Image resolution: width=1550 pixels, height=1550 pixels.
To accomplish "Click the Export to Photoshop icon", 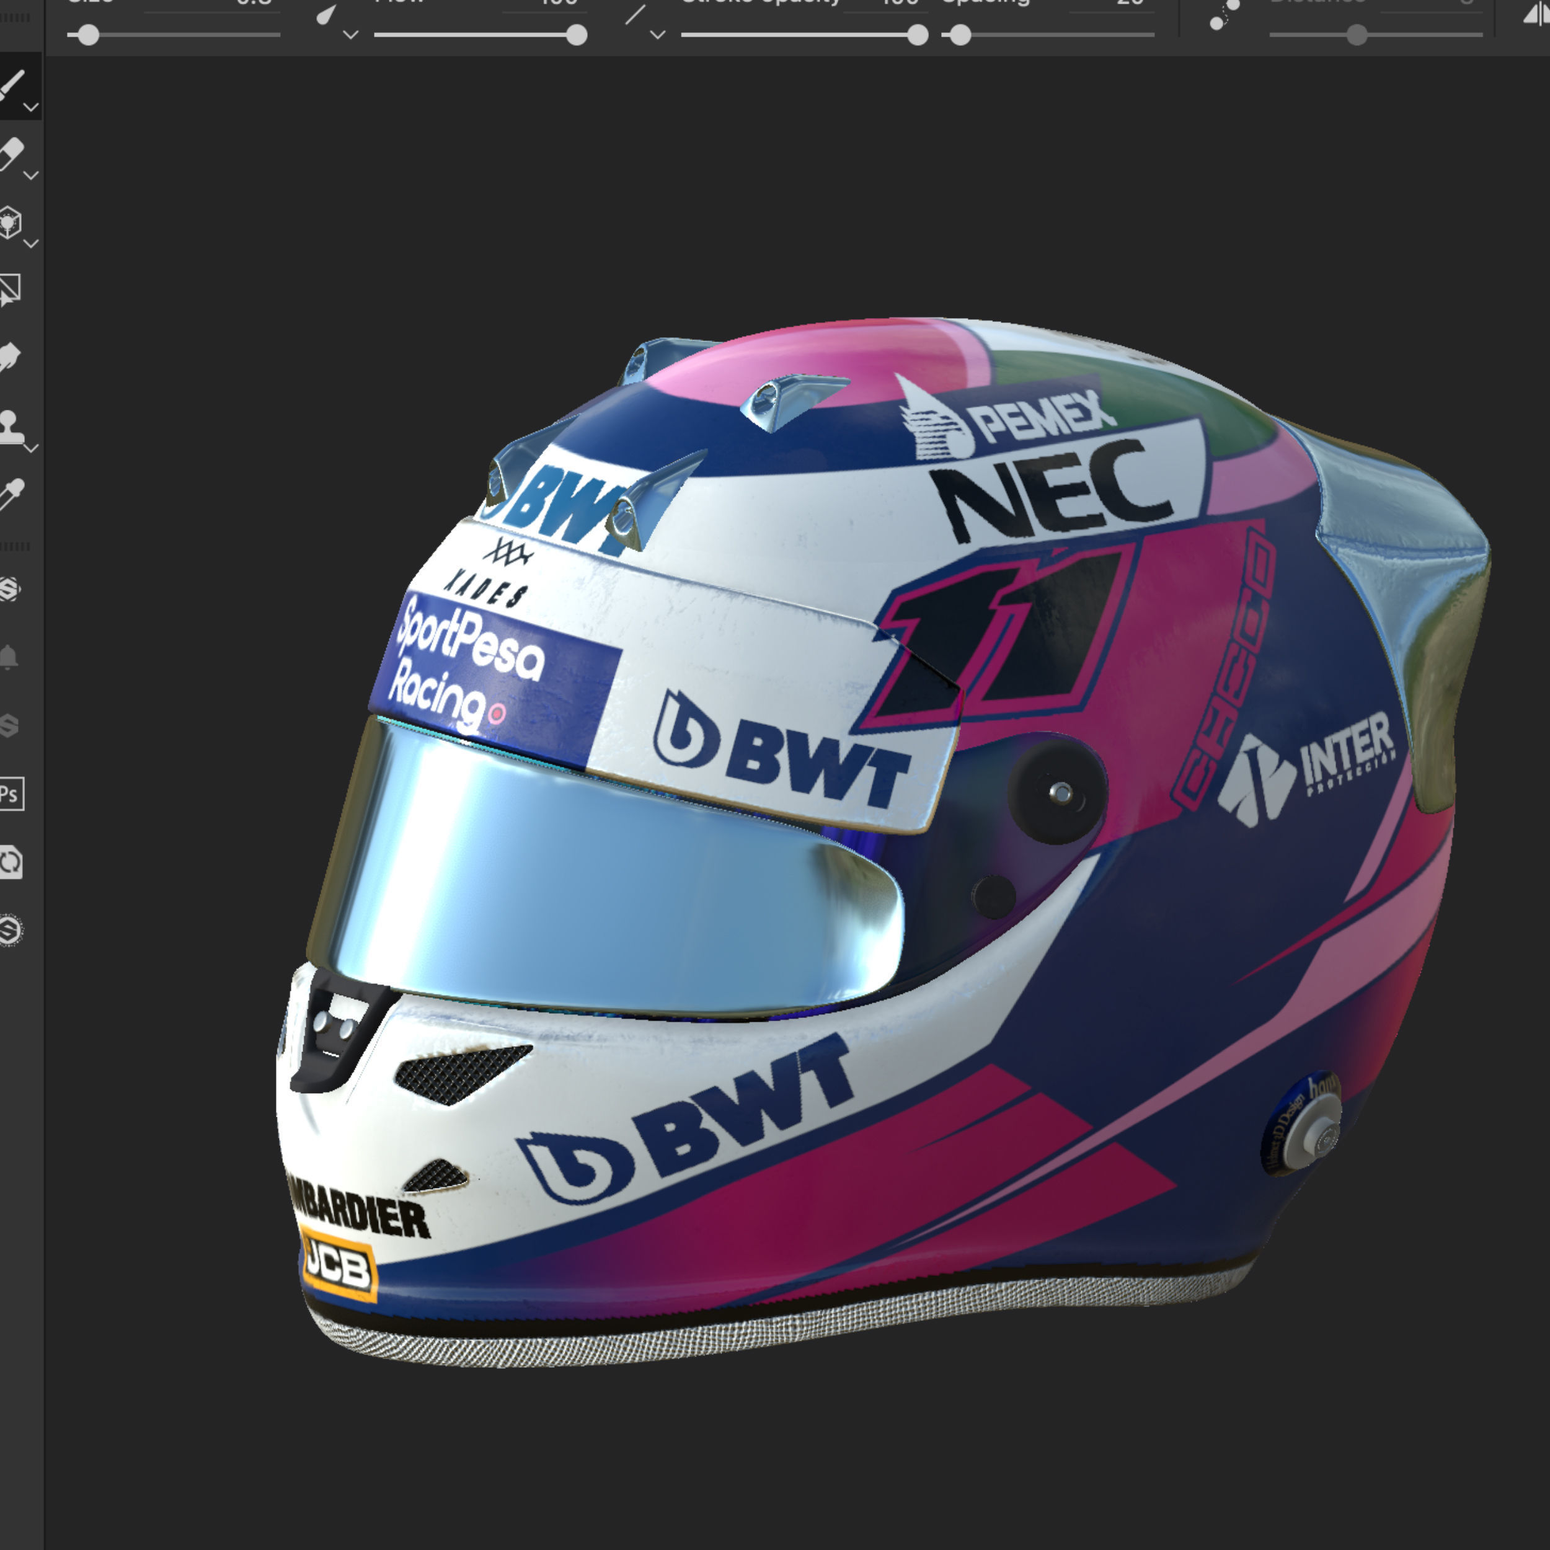I will click(11, 794).
